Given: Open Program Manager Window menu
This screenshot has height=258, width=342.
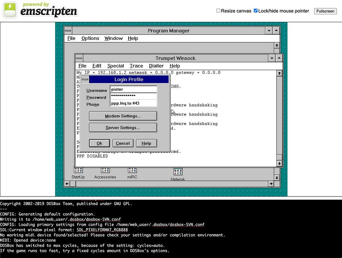Looking at the screenshot, I should point(114,38).
